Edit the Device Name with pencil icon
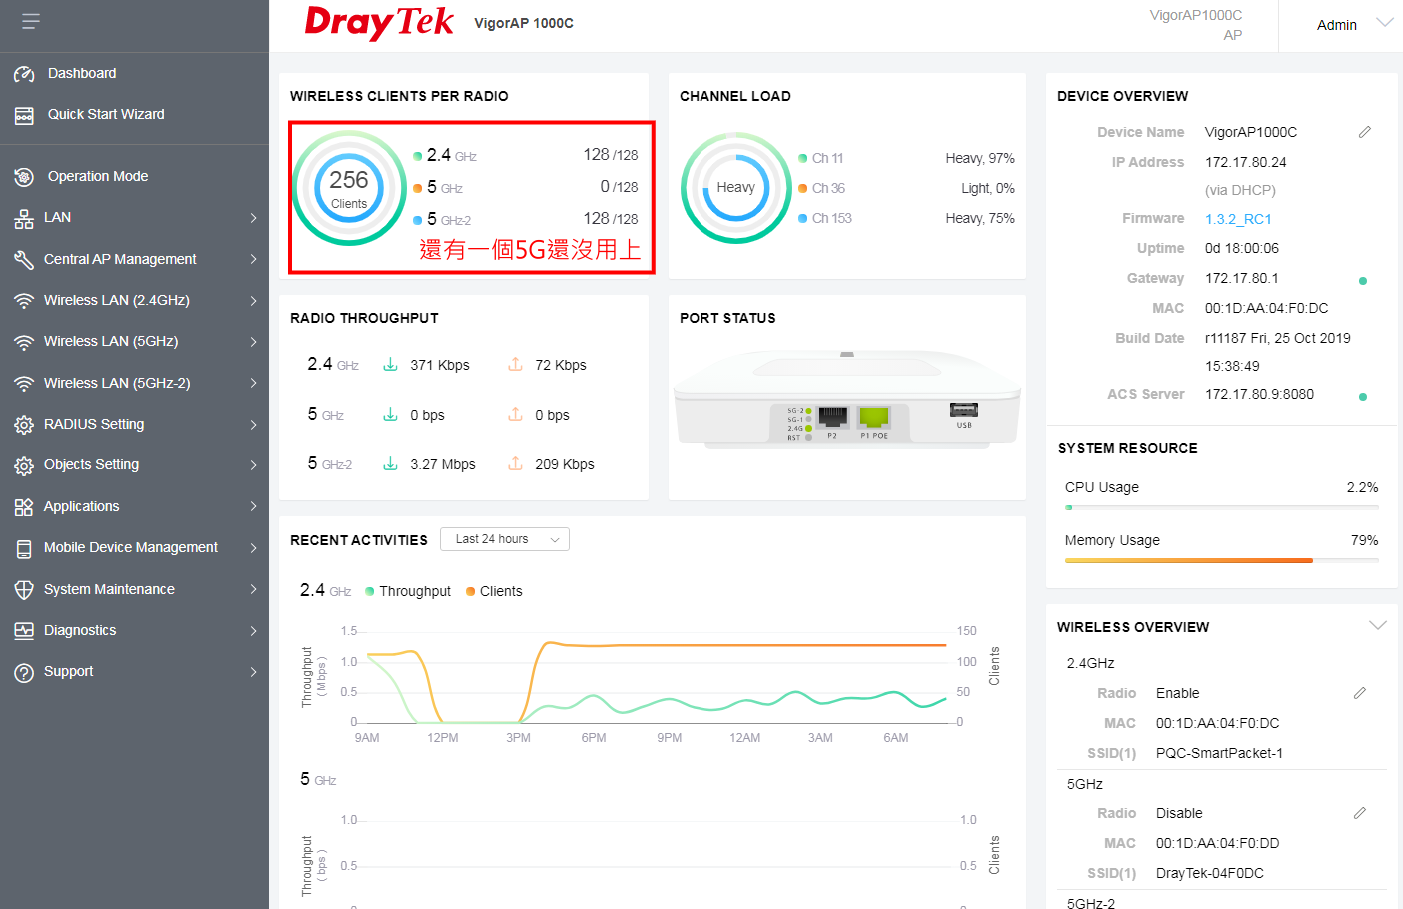 (x=1364, y=132)
